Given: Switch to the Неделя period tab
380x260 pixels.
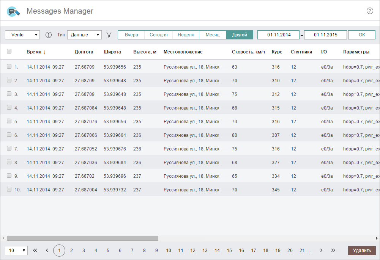Looking at the screenshot, I should 186,35.
